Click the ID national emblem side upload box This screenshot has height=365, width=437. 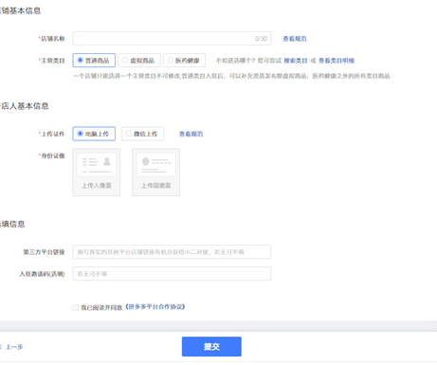click(156, 173)
